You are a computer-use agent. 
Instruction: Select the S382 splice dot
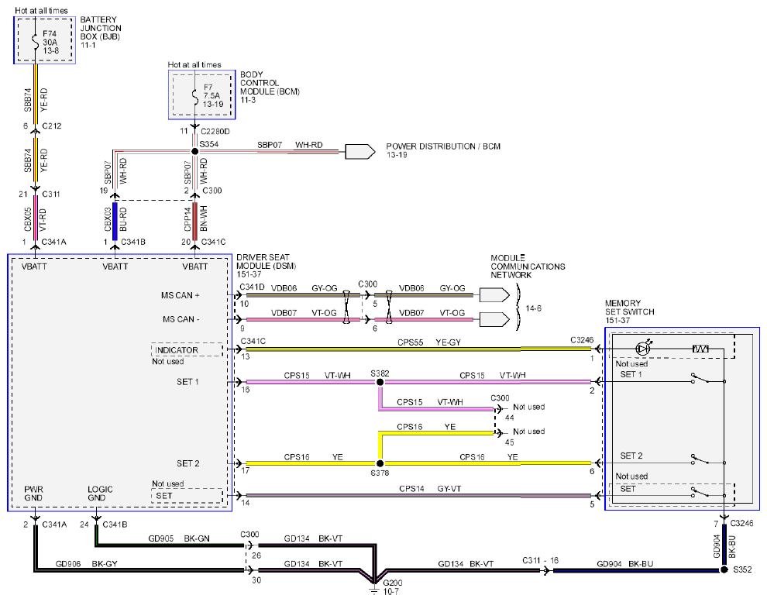point(380,381)
